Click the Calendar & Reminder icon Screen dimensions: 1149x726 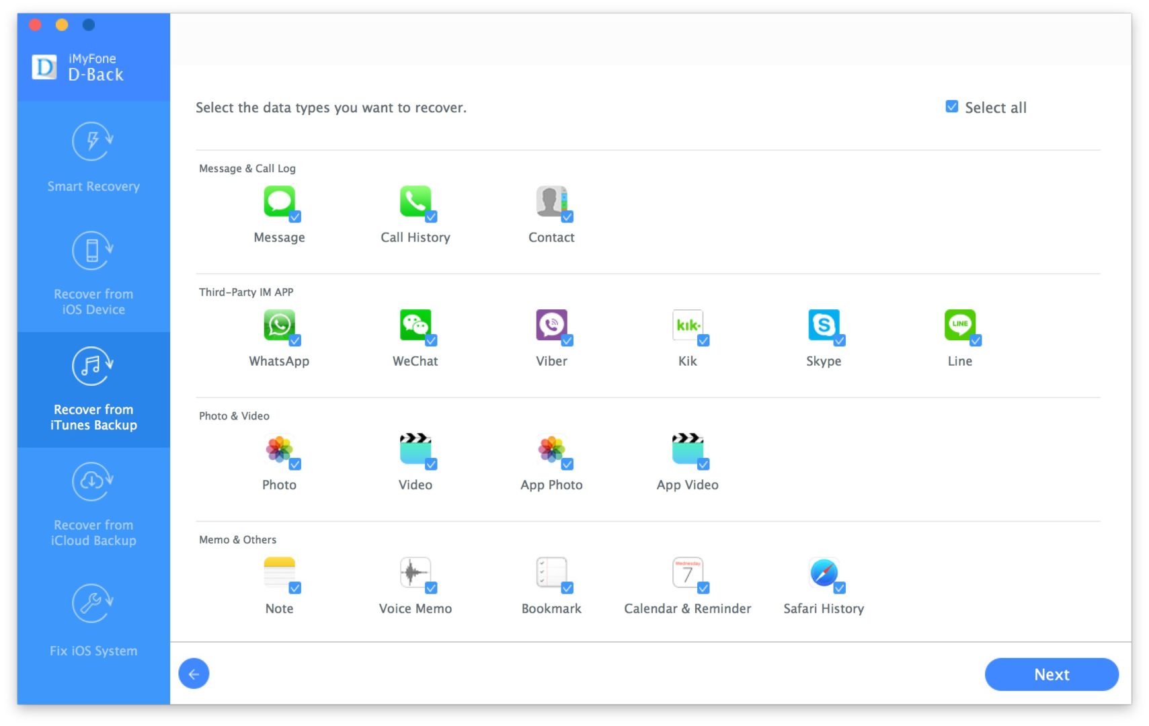tap(688, 572)
